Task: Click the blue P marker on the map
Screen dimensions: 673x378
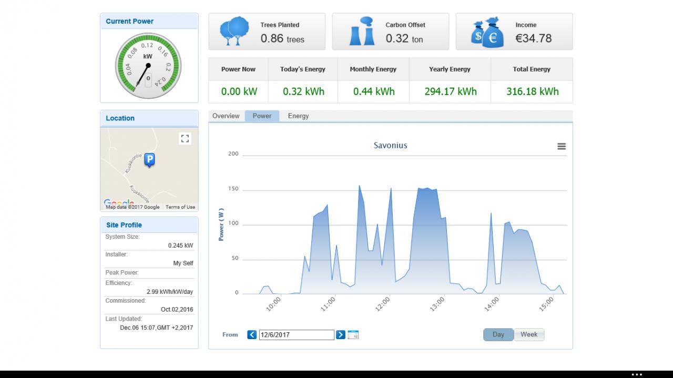Action: [150, 160]
